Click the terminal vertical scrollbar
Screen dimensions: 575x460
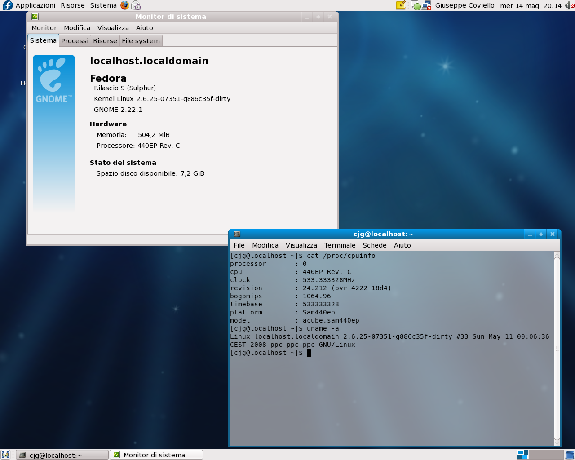(x=557, y=349)
